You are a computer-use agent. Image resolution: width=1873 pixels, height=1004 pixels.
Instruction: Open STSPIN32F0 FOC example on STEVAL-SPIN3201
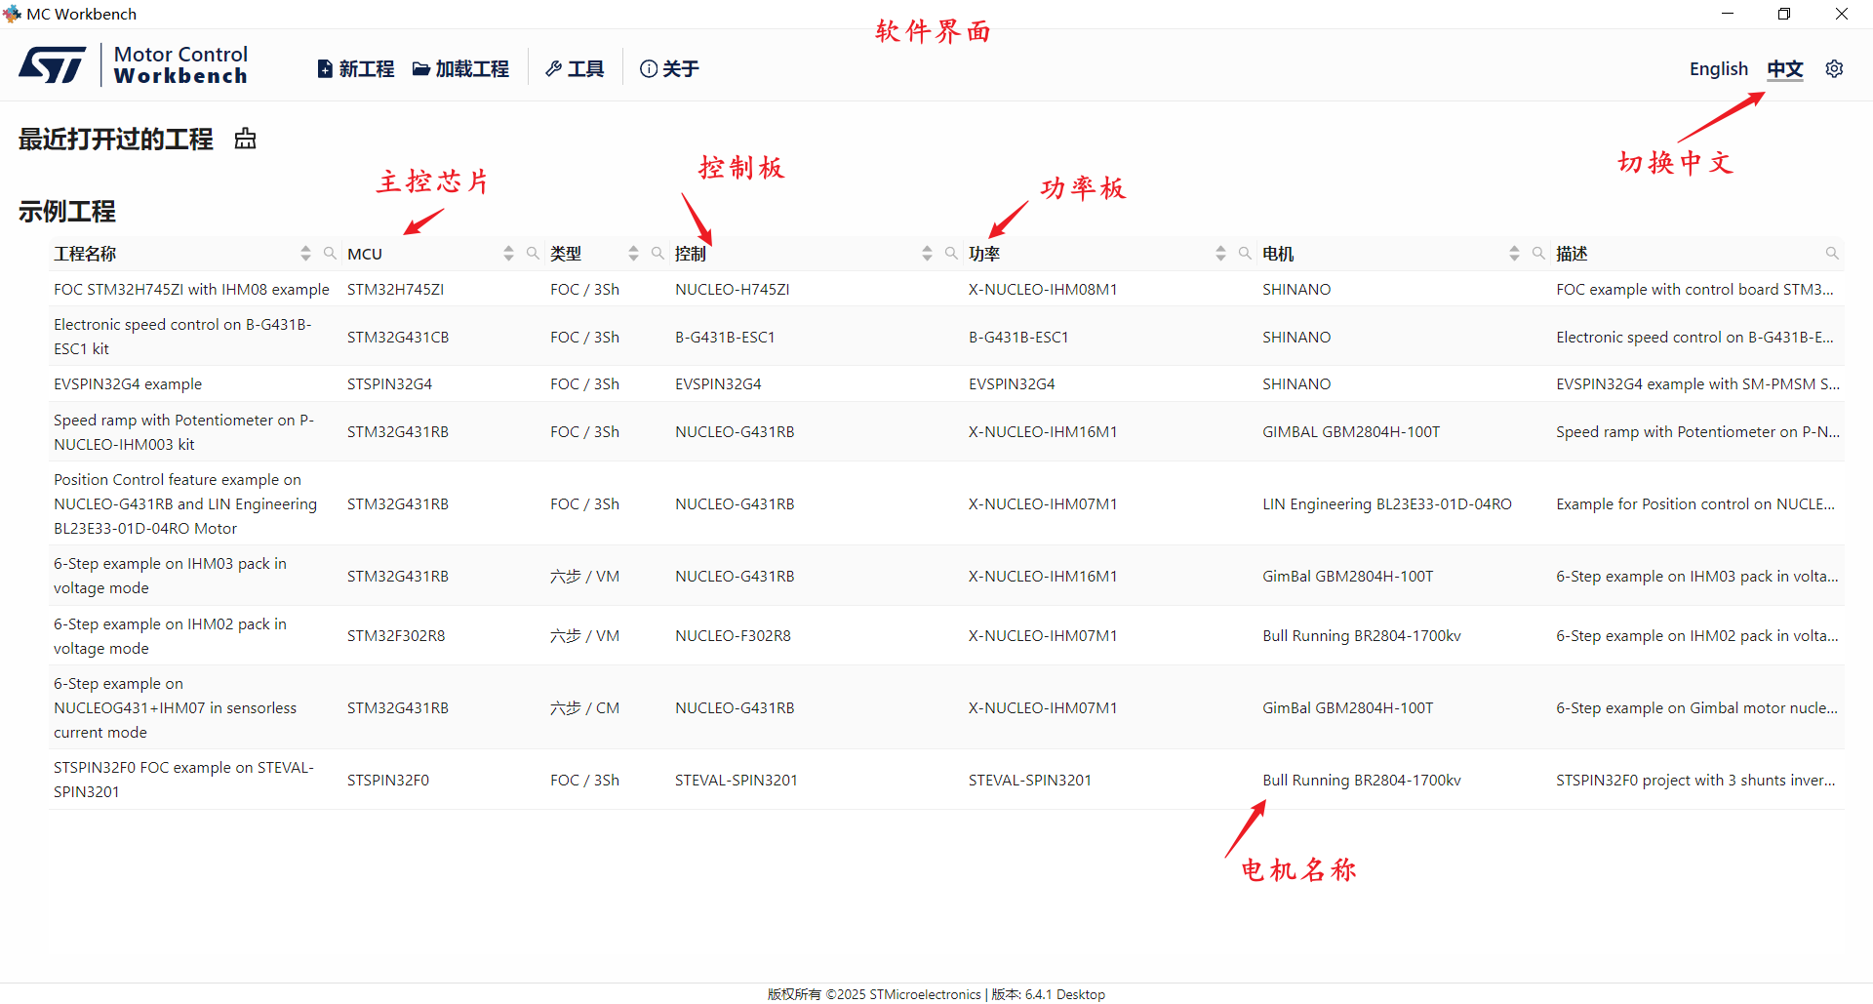[x=183, y=780]
